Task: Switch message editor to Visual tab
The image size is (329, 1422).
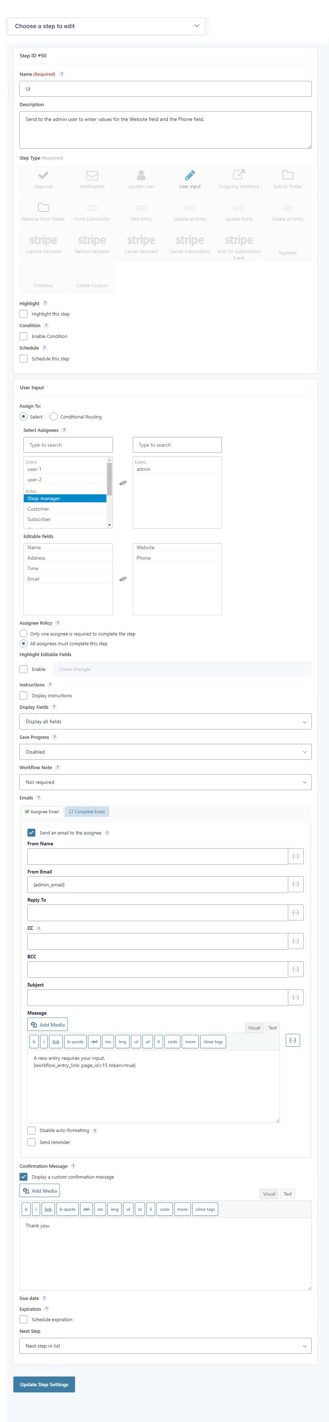Action: (x=254, y=1028)
